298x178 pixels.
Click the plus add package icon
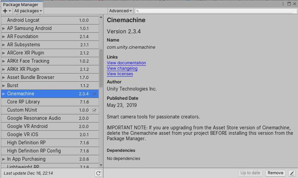pyautogui.click(x=5, y=11)
